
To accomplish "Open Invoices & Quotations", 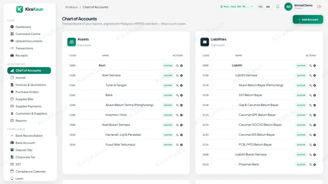I will click(x=28, y=85).
